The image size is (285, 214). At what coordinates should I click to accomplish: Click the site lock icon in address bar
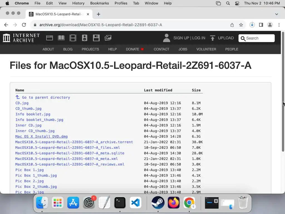click(x=35, y=25)
